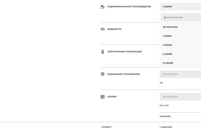
Task: Click the 'МОБИЛЬНОЕ ПРИЛОЖЕНИЕ' label
Action: [x=124, y=74]
